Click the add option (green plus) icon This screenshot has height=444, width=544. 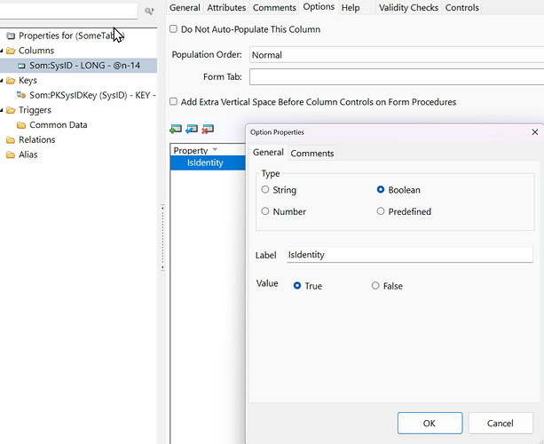[x=176, y=130]
